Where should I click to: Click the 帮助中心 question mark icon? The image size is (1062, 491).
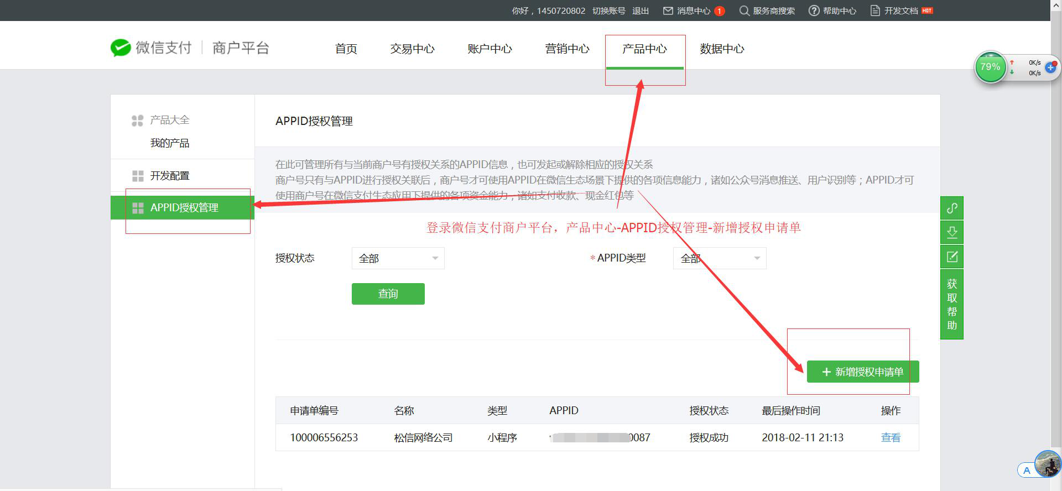point(814,11)
